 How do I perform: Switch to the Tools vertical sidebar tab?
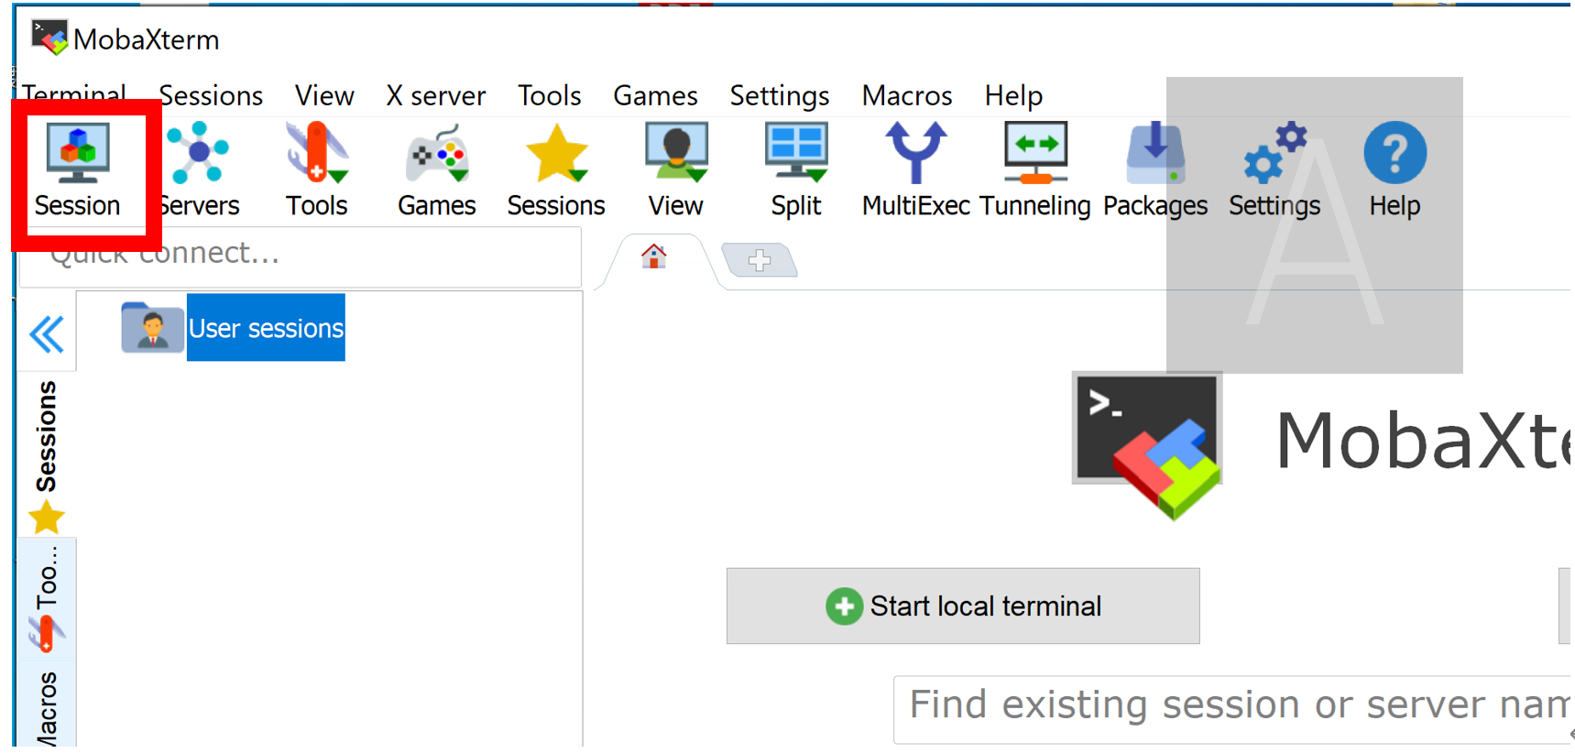click(x=46, y=597)
